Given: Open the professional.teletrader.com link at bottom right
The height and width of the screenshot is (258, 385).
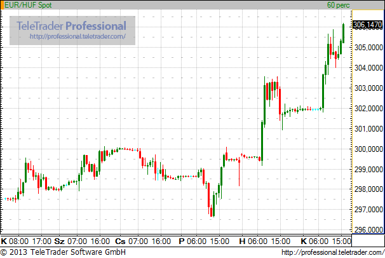Looking at the screenshot, I should click(333, 252).
